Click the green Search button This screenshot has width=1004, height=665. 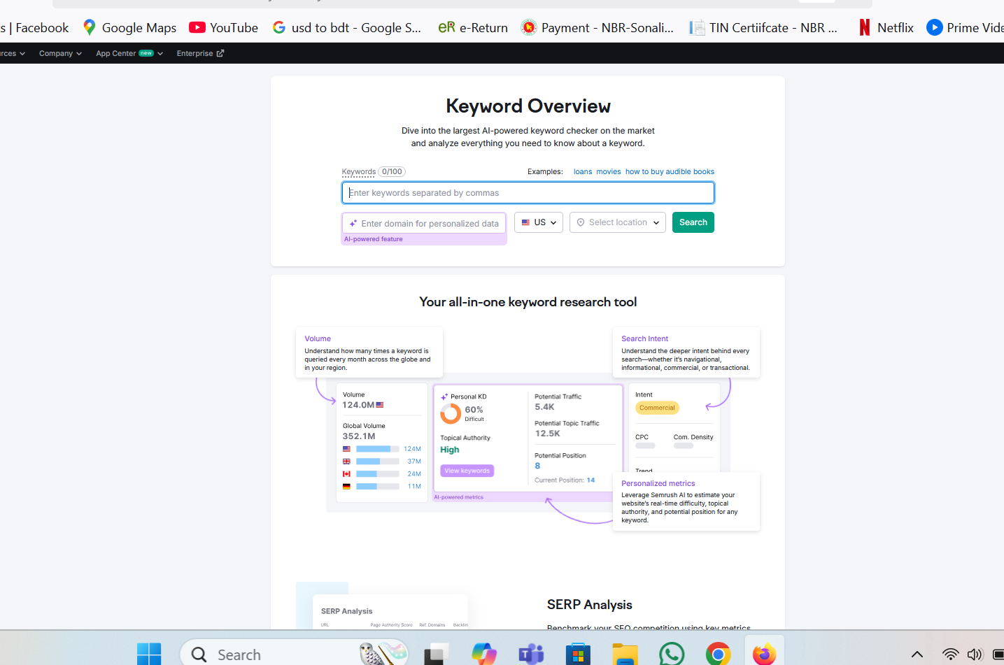pos(693,222)
